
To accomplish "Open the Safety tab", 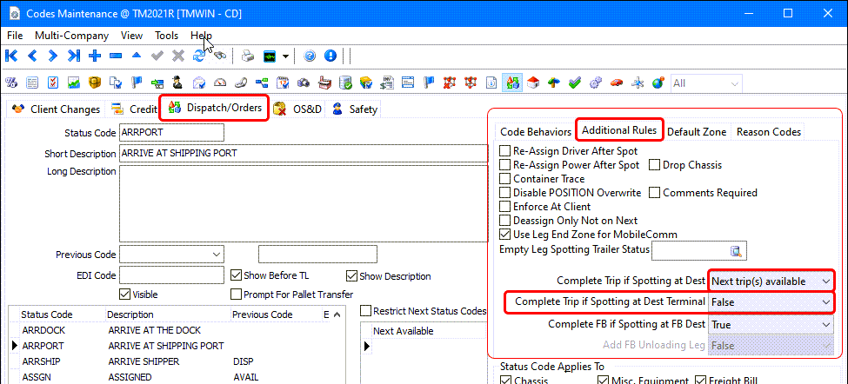I will [x=355, y=109].
